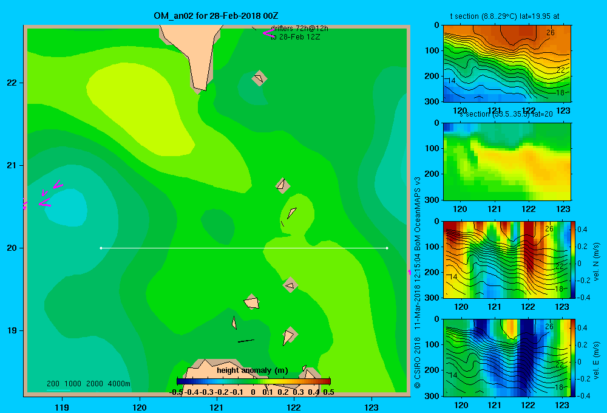Screen dimensions: 607x413
Task: Click the bathymetry legend "200 1000 2000 4000m"
Action: point(88,384)
